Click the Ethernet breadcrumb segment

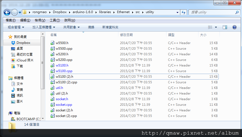coord(123,12)
